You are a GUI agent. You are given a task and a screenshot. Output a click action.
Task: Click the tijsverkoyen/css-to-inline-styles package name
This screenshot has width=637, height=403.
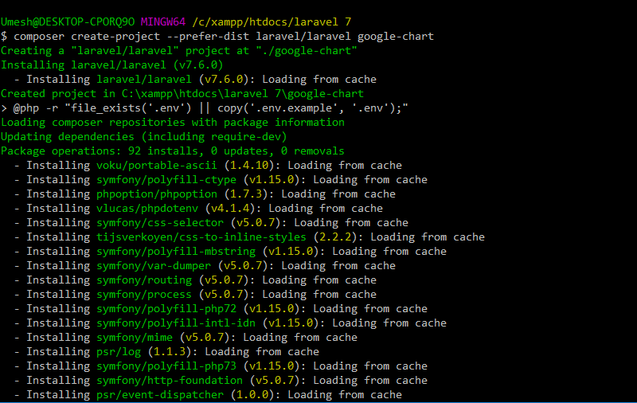201,237
